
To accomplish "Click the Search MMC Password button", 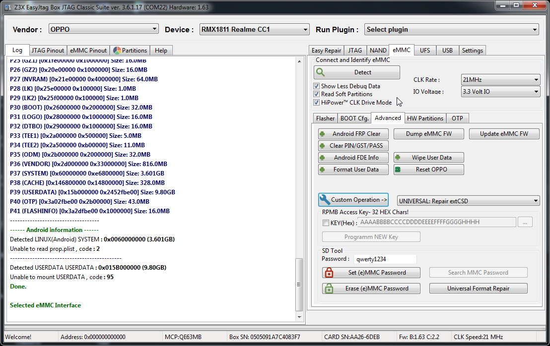I will click(478, 273).
